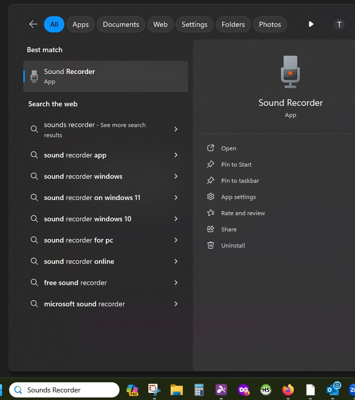
Task: Expand the 'microsoft sound recorder' chevron
Action: [176, 304]
